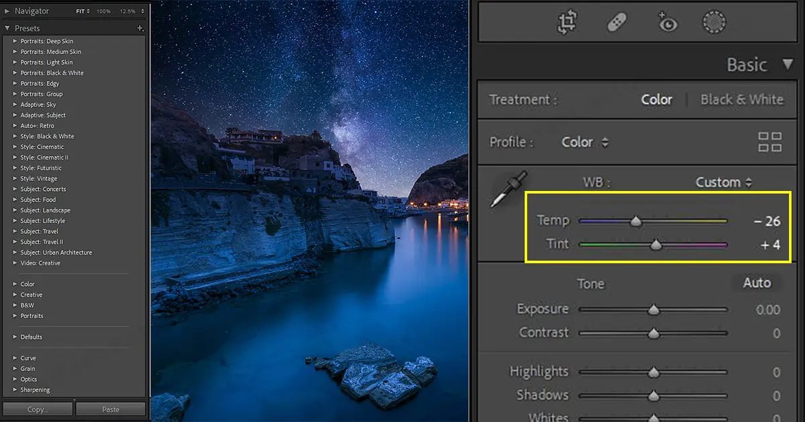Screen dimensions: 805x422
Task: Click the Auto tone button
Action: [757, 283]
